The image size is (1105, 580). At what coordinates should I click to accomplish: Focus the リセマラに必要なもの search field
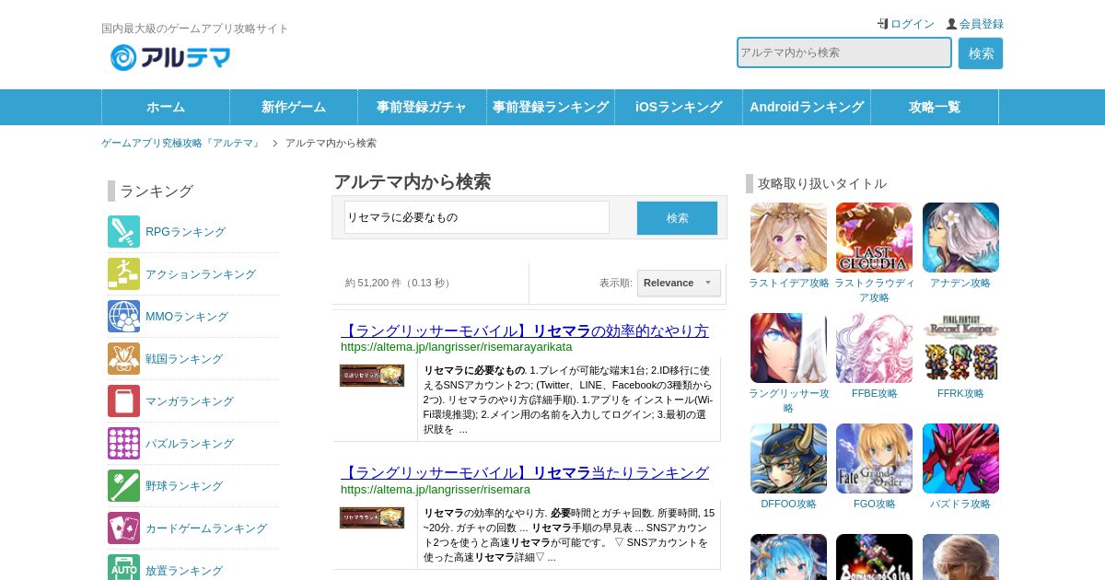477,217
